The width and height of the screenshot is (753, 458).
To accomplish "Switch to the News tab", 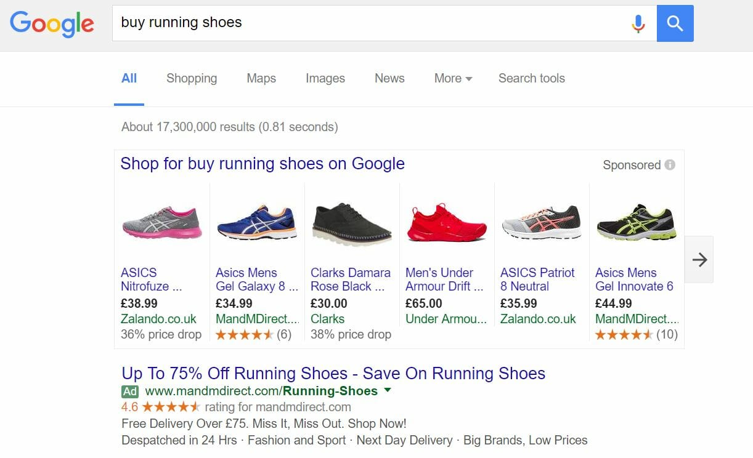I will pos(389,78).
